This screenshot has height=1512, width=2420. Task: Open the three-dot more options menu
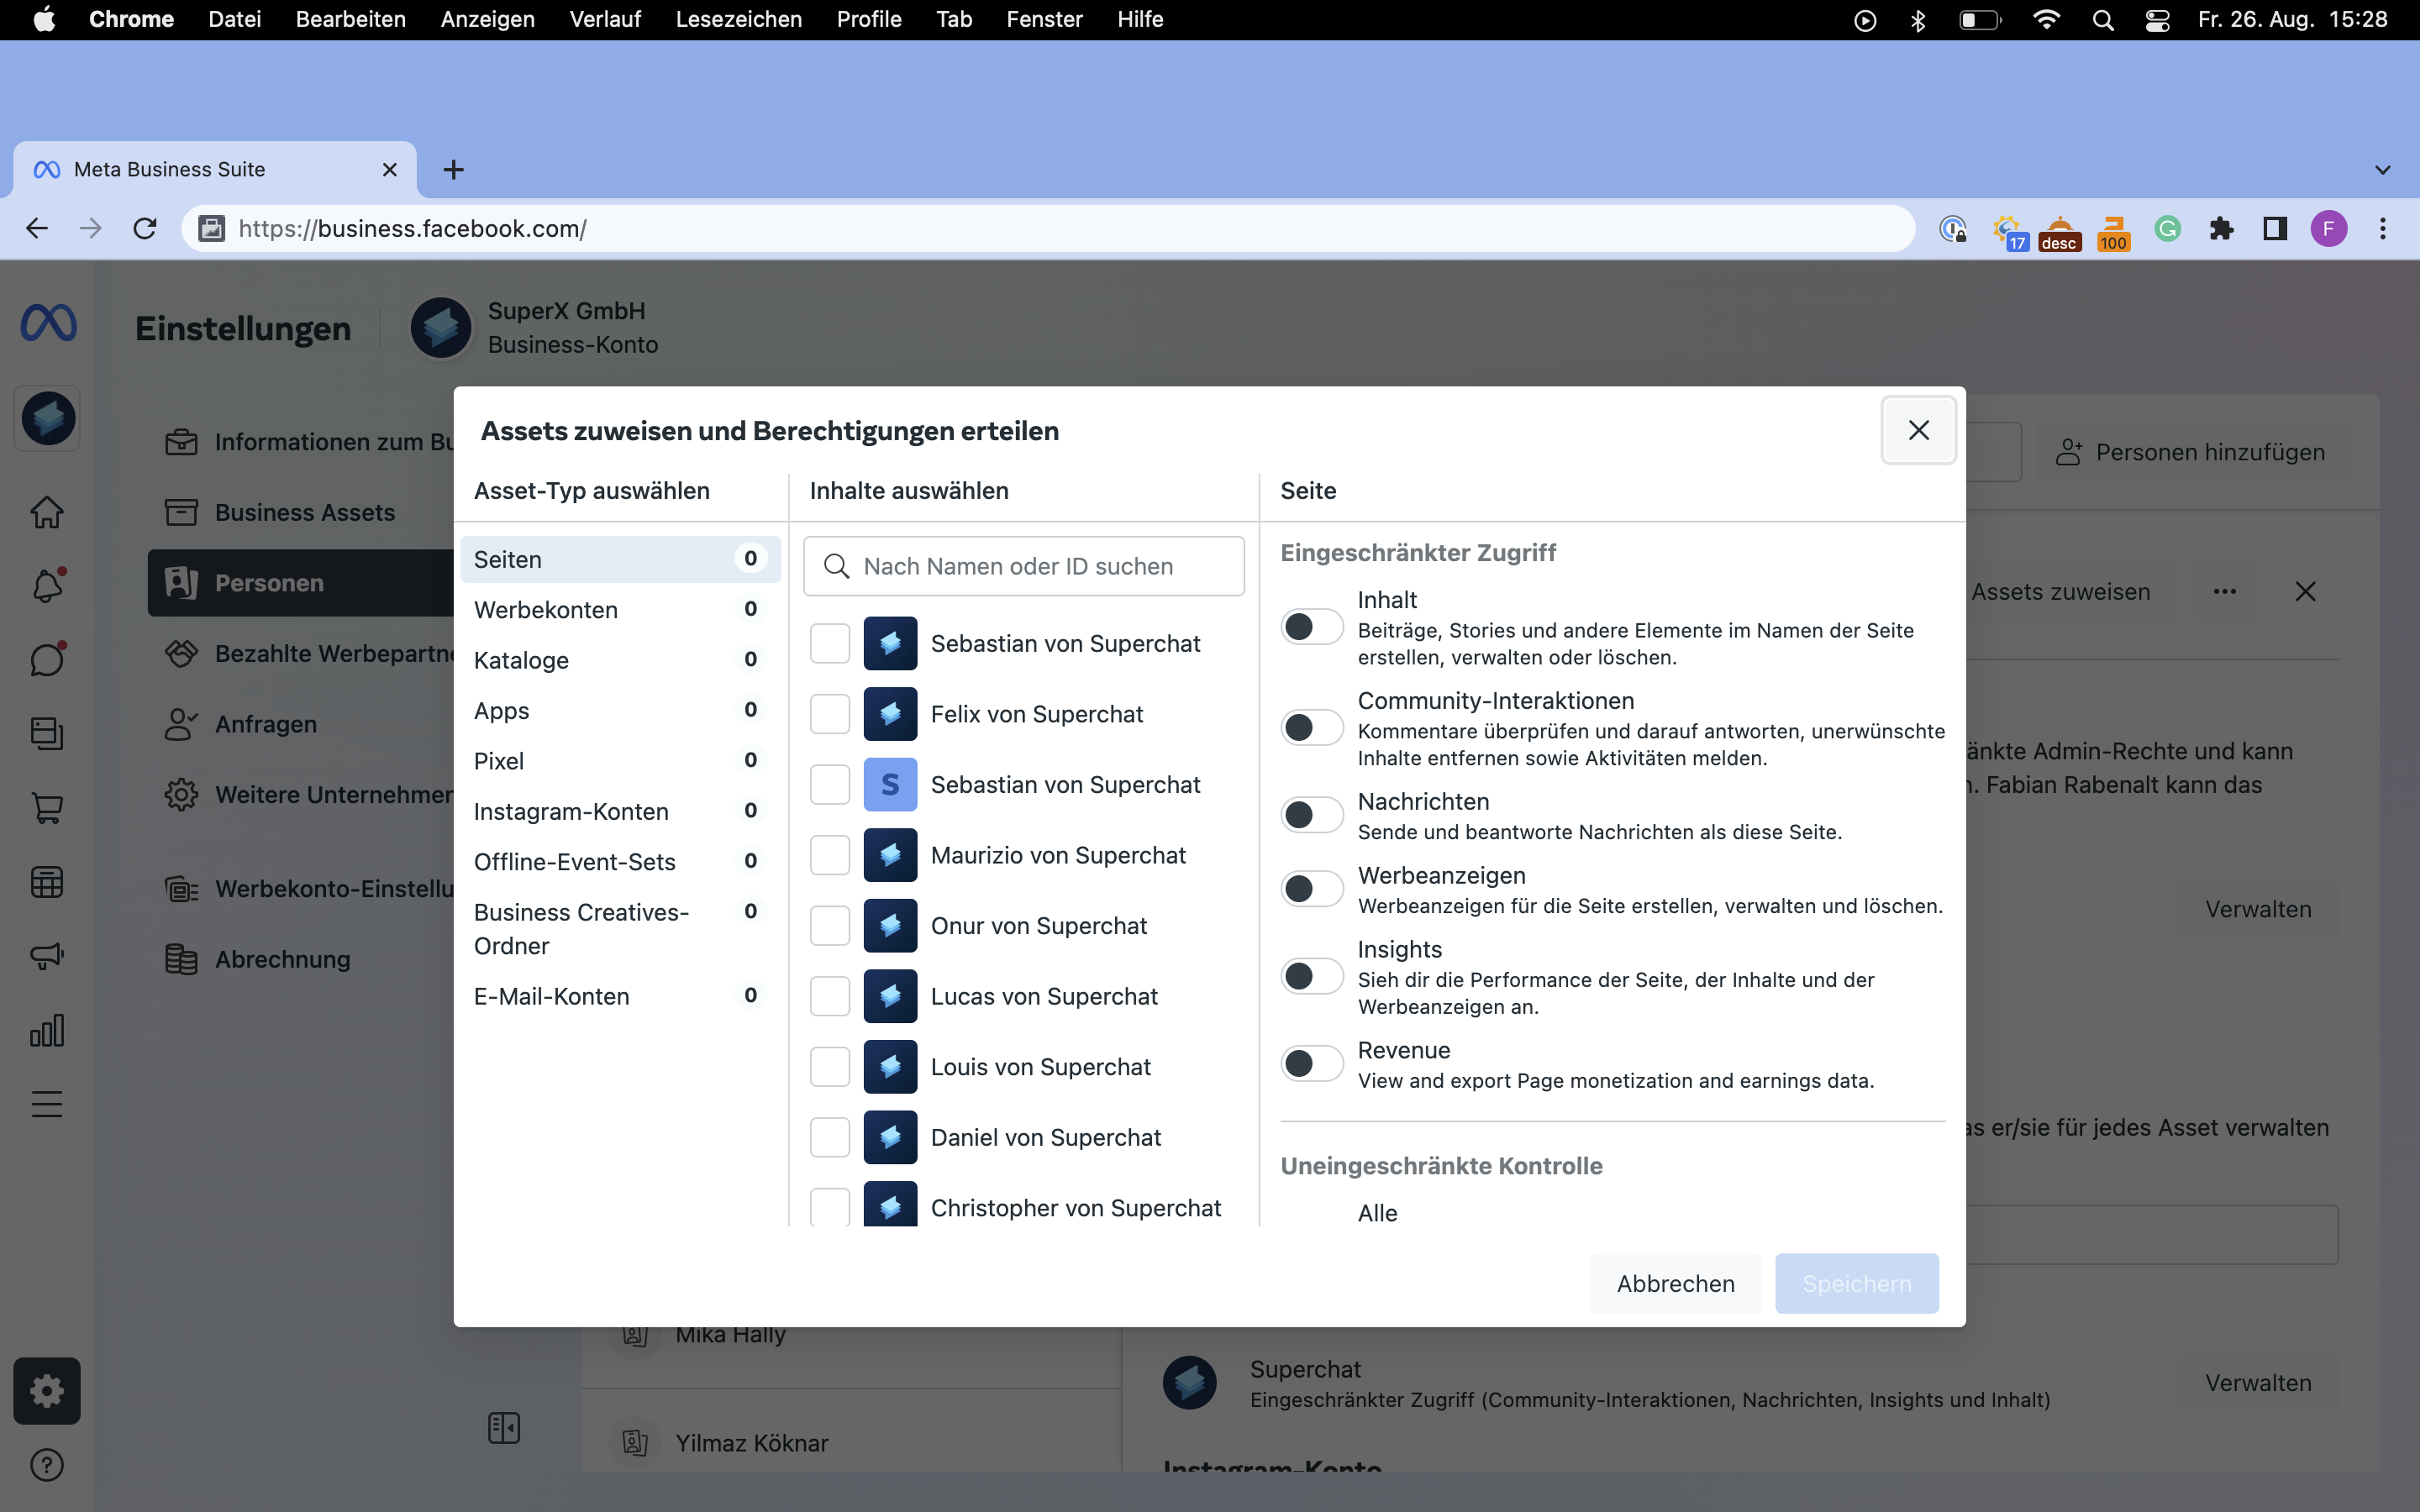(x=2224, y=592)
